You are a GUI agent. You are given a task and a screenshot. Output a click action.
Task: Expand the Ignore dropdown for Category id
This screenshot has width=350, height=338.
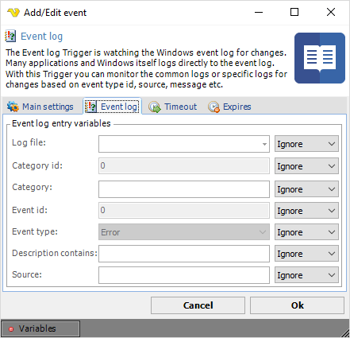[x=306, y=166]
